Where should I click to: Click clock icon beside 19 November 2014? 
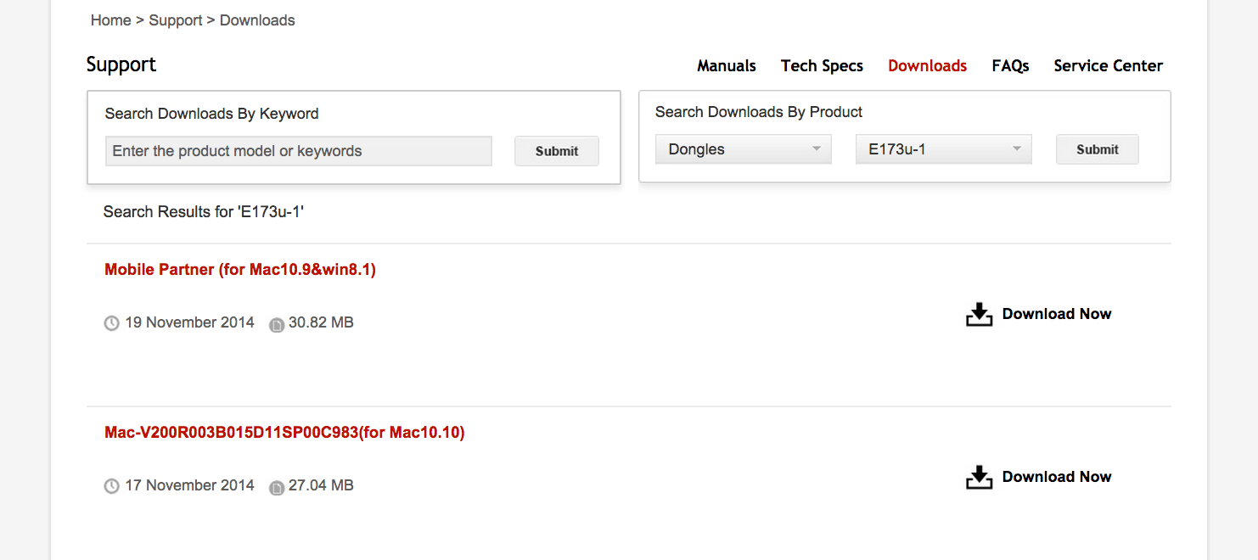tap(111, 323)
